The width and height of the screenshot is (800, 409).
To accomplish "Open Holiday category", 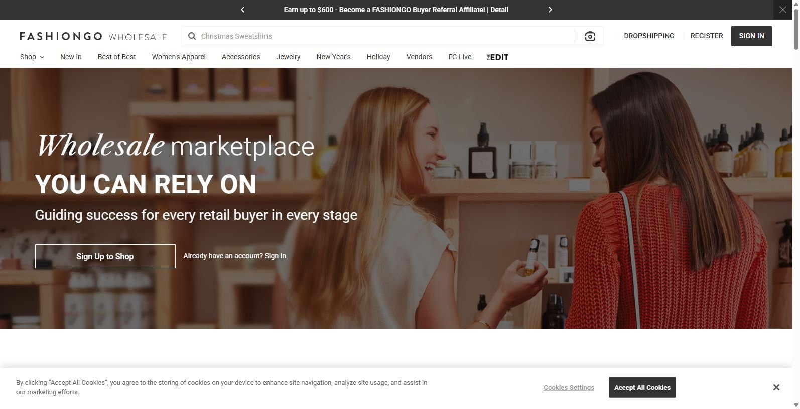I will coord(378,57).
